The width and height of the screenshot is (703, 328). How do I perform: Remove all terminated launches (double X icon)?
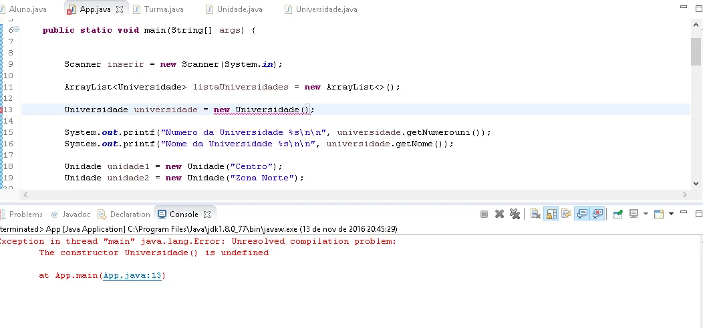(x=515, y=214)
